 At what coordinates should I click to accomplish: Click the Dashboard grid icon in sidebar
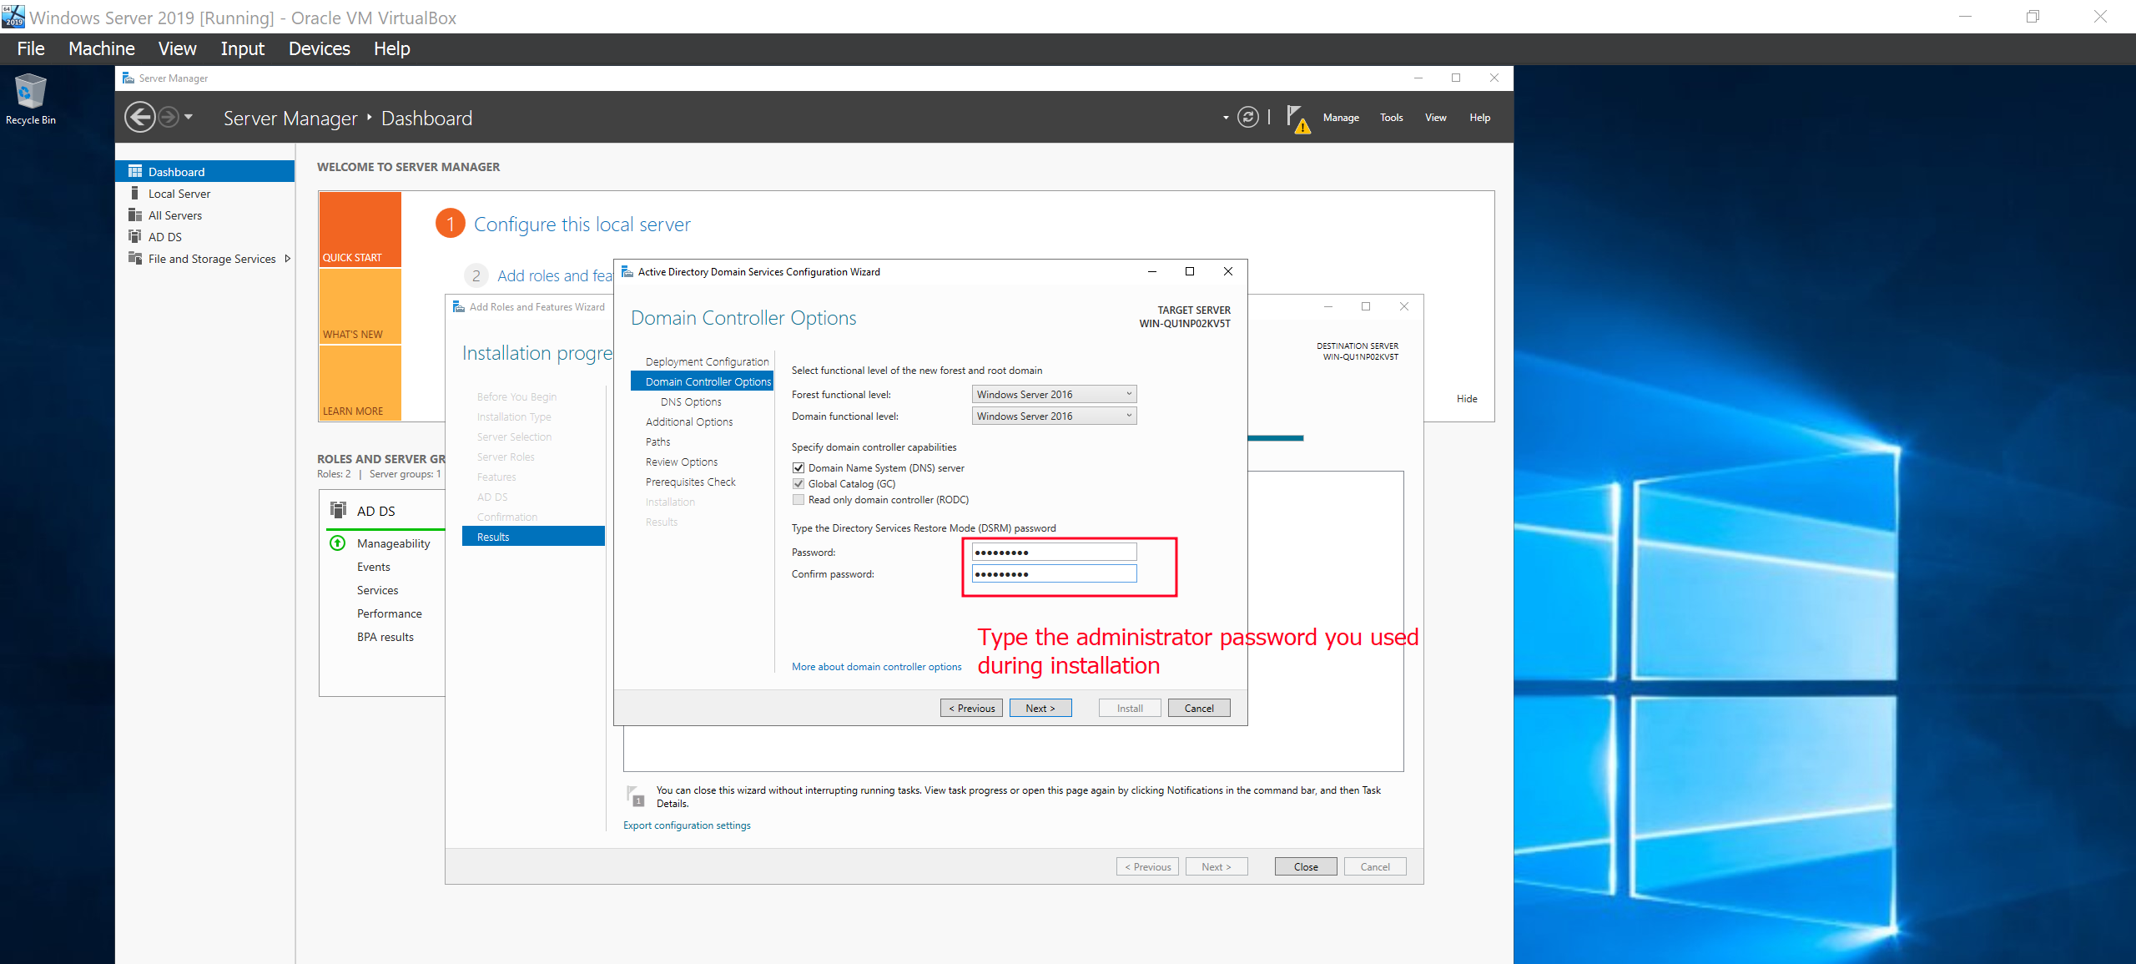click(x=135, y=171)
